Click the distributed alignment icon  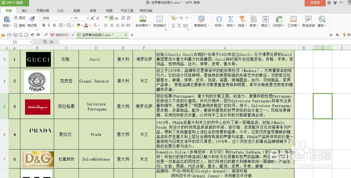(128, 25)
